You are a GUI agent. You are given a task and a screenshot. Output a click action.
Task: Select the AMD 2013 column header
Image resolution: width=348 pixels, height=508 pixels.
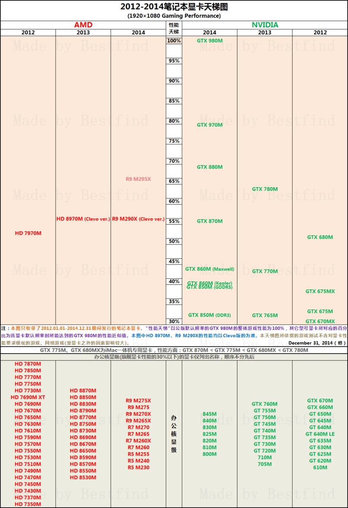pyautogui.click(x=83, y=32)
